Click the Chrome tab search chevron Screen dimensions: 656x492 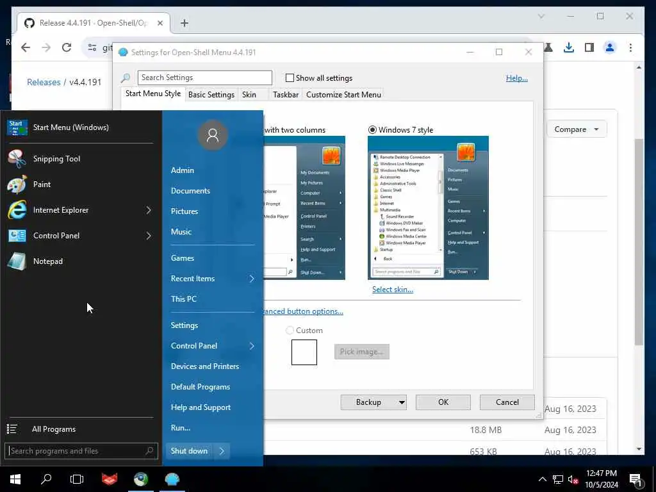pyautogui.click(x=541, y=16)
